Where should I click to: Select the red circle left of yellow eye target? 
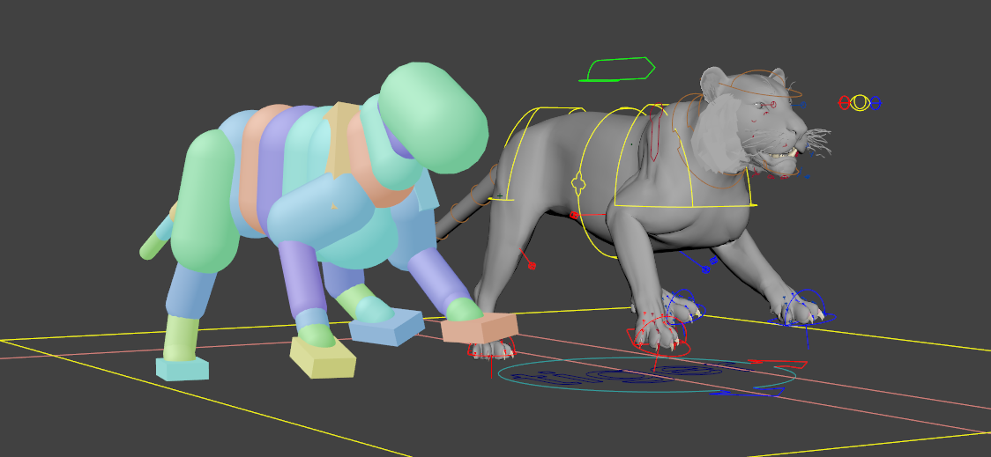[844, 102]
